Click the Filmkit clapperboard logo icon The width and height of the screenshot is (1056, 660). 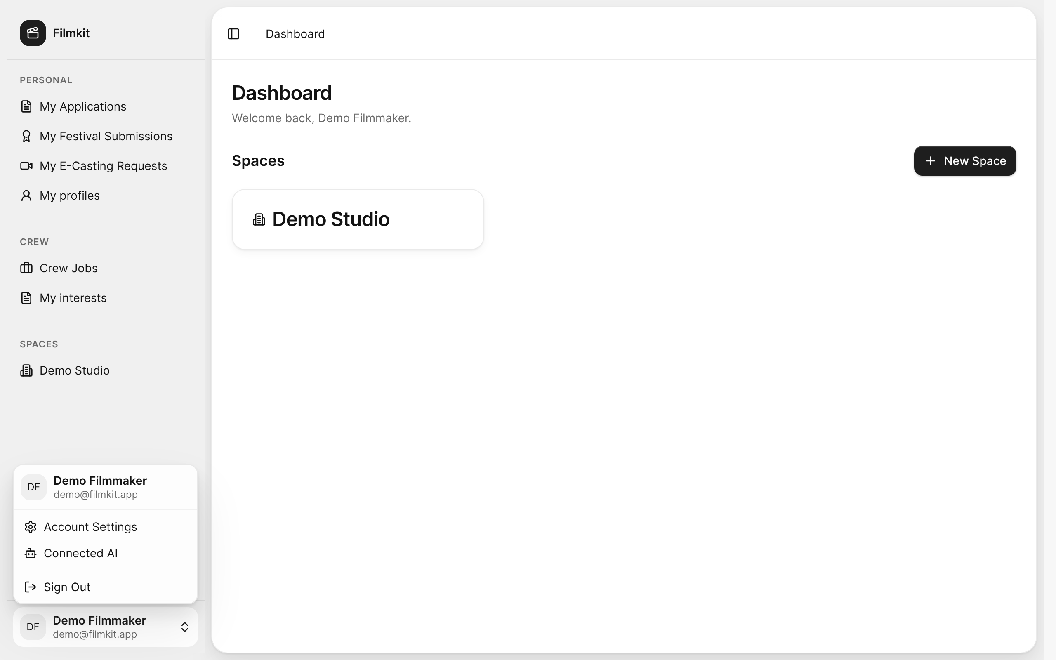[33, 33]
